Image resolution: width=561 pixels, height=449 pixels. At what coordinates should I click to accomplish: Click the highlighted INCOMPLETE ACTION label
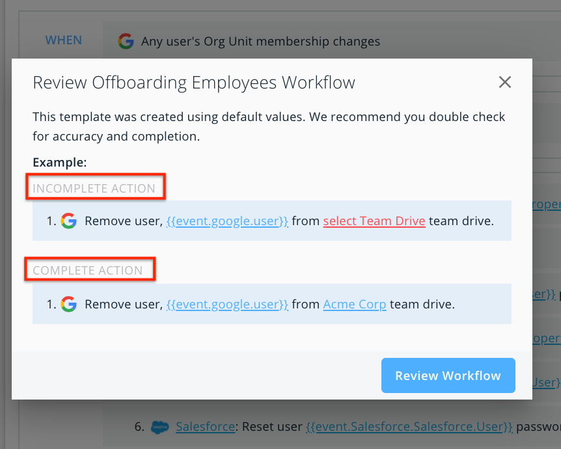point(94,187)
